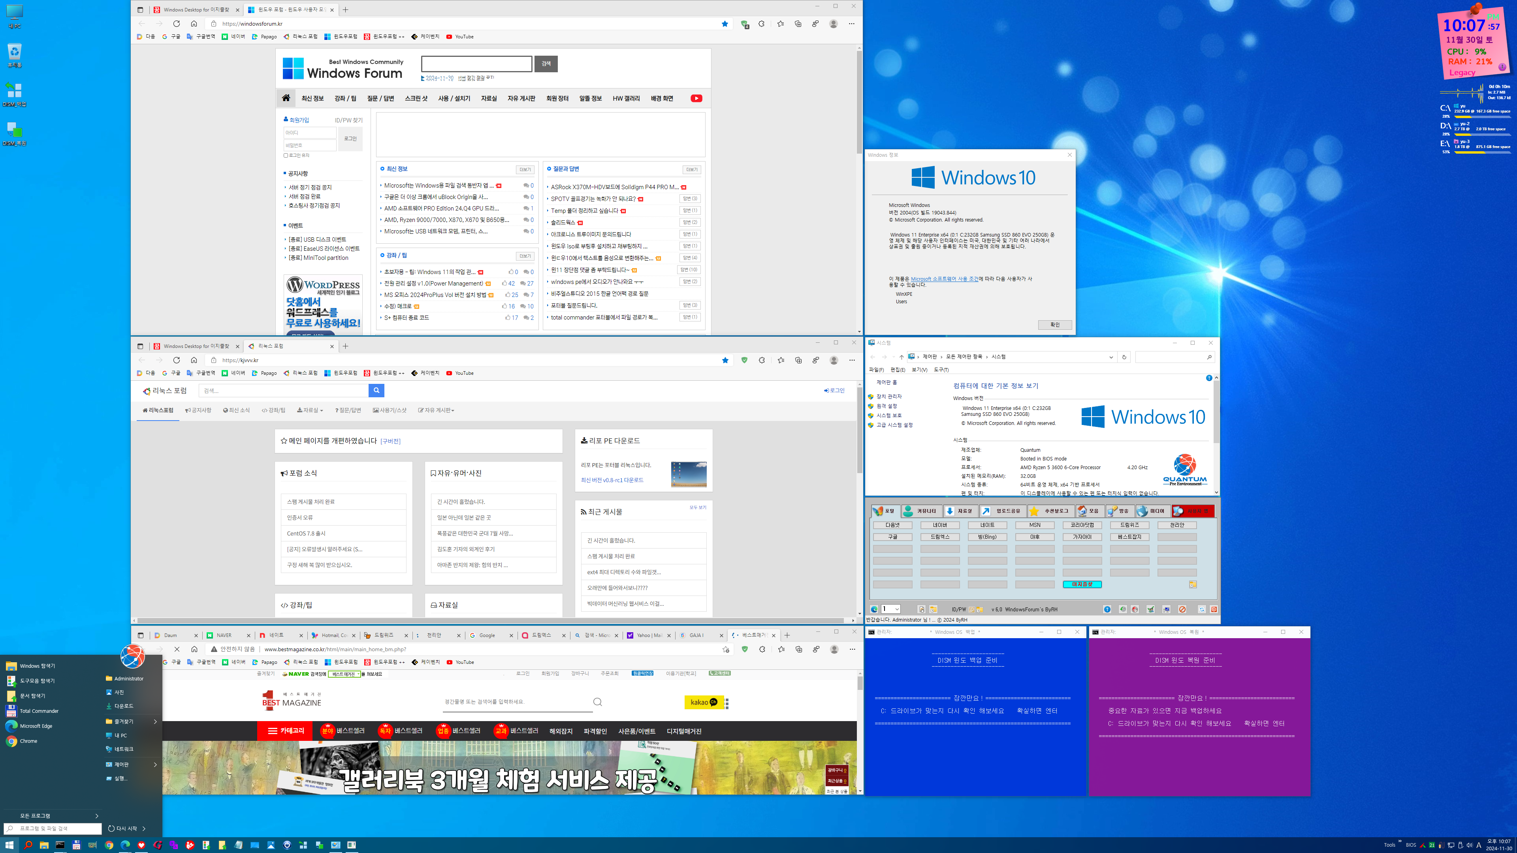Screen dimensions: 1517x853
Task: Click the blue search button on 리눅스 포럼
Action: (x=376, y=390)
